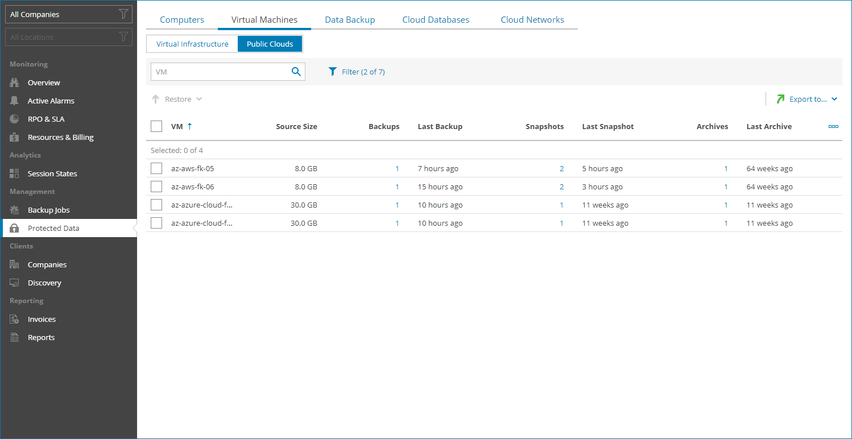The image size is (852, 439).
Task: Click the search magnifier in the VM field
Action: pos(295,72)
